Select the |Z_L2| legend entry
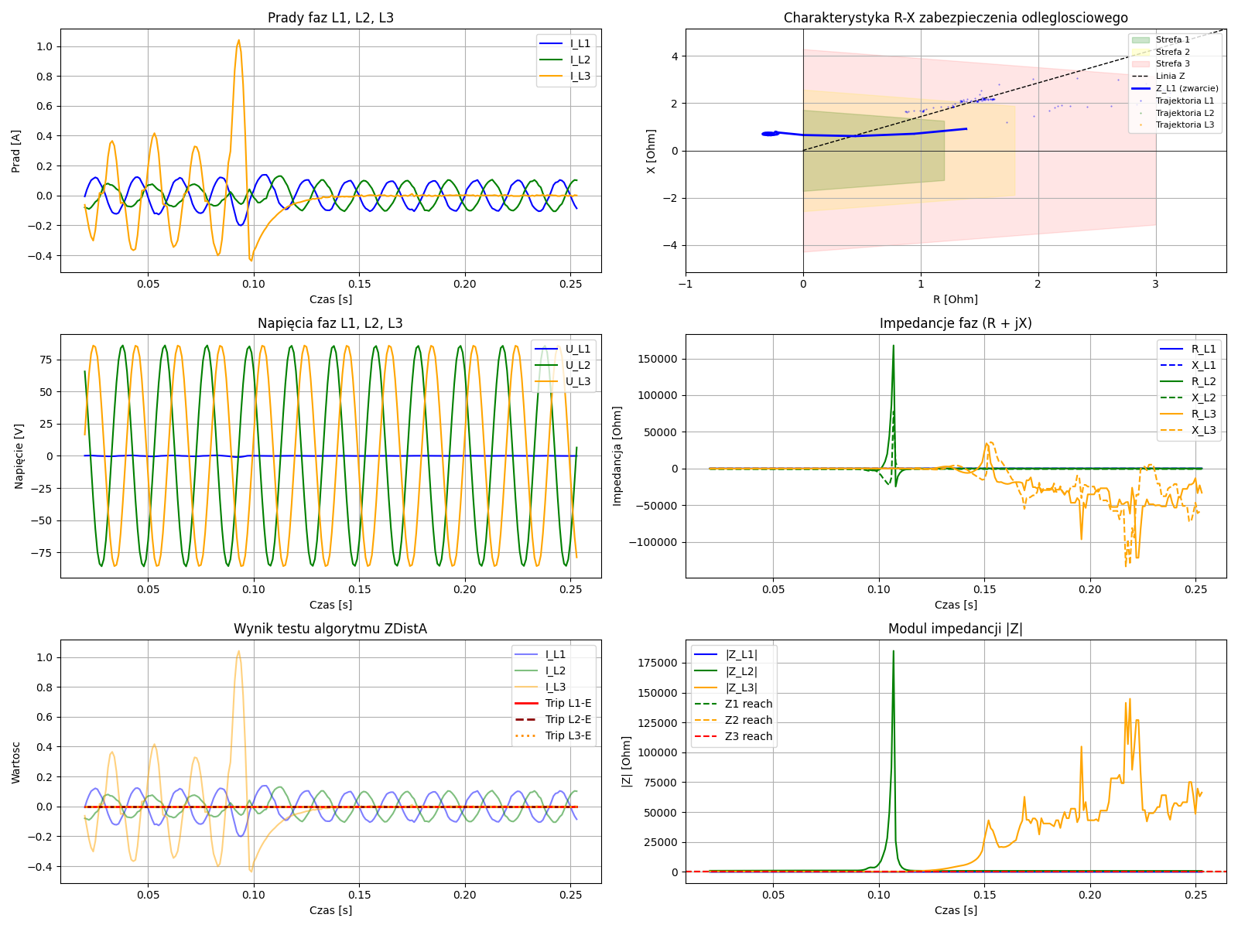Image resolution: width=1238 pixels, height=928 pixels. pos(740,671)
